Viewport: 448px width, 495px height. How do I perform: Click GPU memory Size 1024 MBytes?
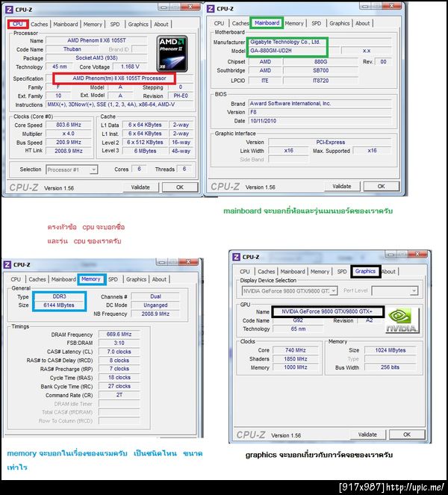tap(391, 350)
